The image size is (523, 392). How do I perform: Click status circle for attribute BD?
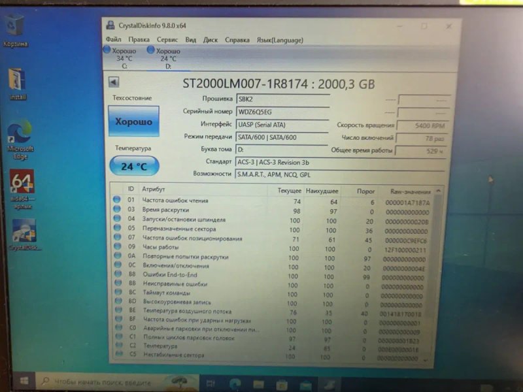118,301
